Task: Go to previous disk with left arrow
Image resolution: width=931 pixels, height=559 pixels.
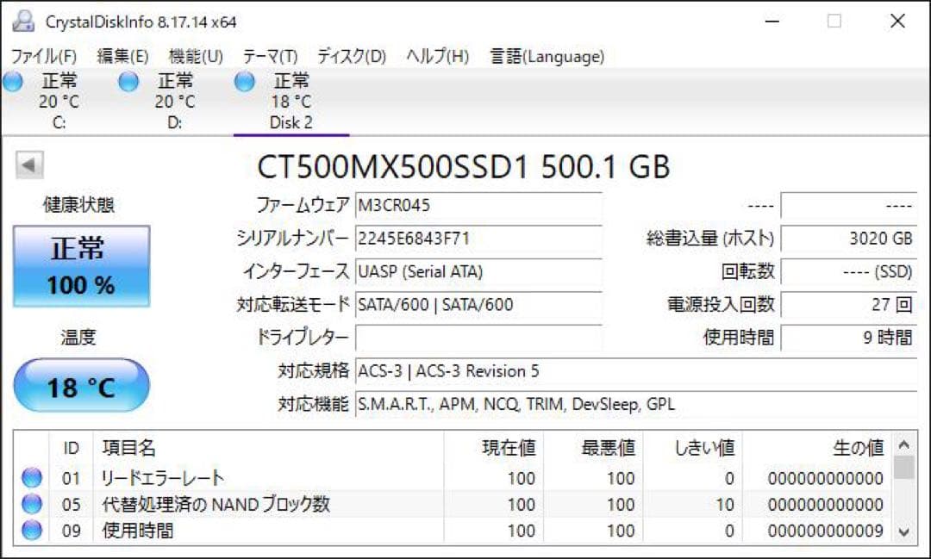Action: click(29, 165)
